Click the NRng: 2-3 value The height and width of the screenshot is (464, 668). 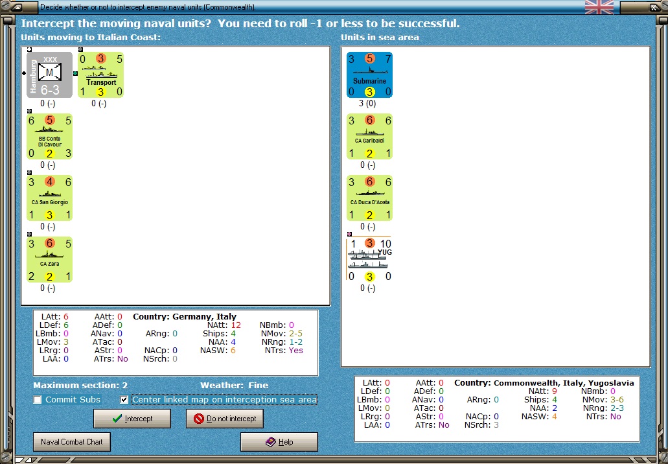click(x=617, y=408)
